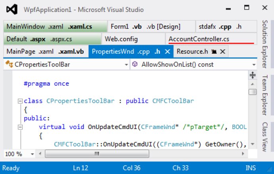Image resolution: width=274 pixels, height=174 pixels.
Task: Click the public: access specifier line
Action: click(37, 118)
